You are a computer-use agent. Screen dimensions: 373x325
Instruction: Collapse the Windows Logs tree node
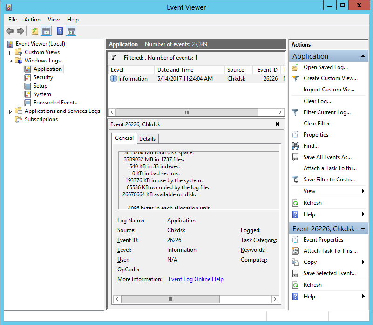tap(10, 61)
